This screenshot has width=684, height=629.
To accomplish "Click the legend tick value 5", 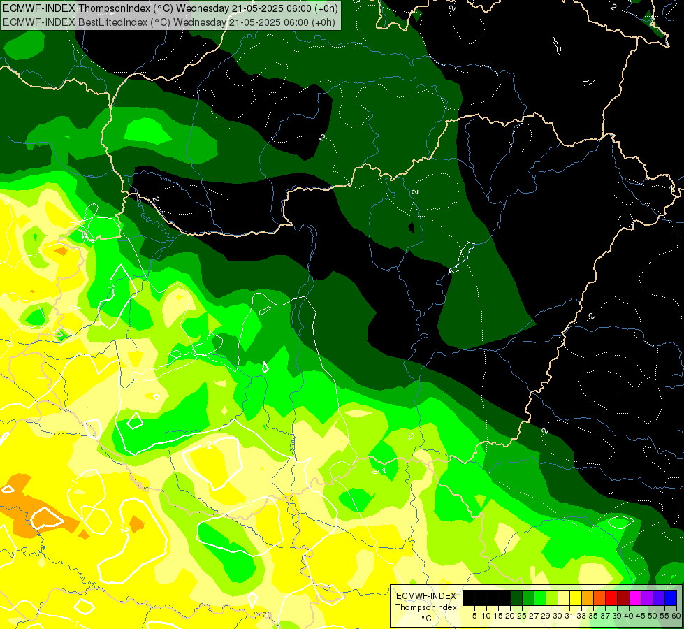I will pyautogui.click(x=474, y=616).
